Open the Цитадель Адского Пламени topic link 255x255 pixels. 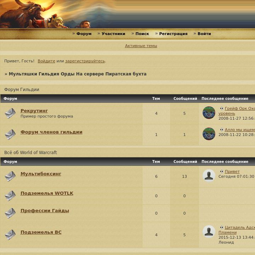click(240, 227)
